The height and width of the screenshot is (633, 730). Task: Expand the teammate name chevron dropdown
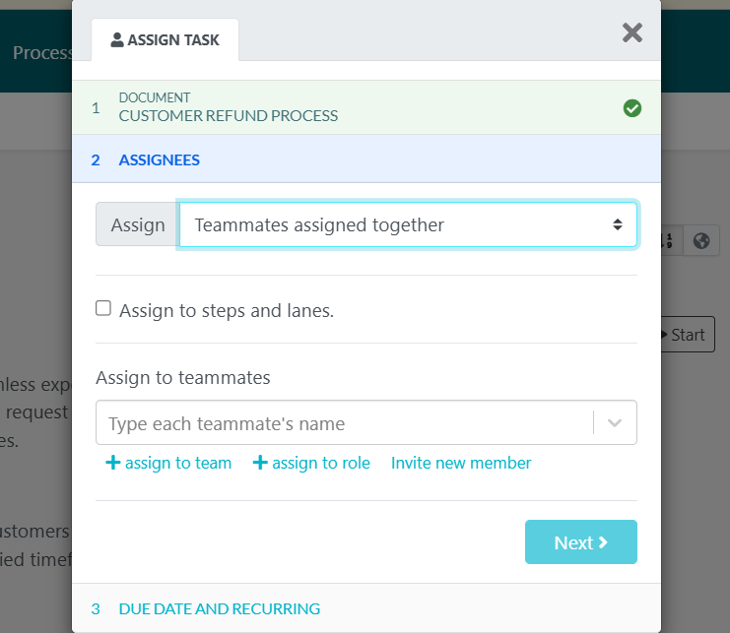coord(615,423)
